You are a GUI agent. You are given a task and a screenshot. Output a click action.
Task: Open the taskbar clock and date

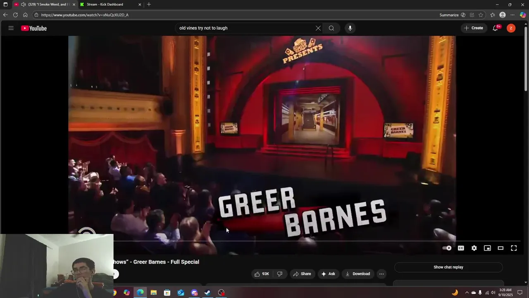(x=505, y=293)
